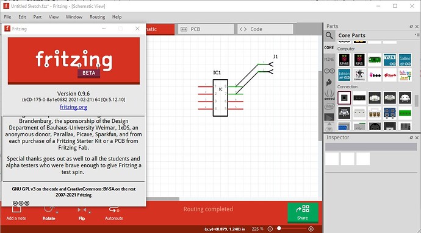Open the fritzing.org link

[73, 107]
